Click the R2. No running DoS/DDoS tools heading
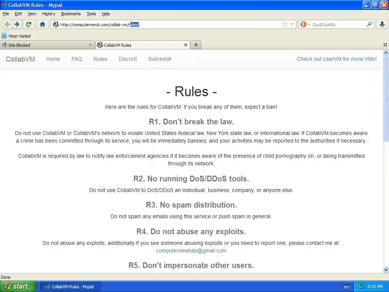The image size is (389, 292). (191, 179)
